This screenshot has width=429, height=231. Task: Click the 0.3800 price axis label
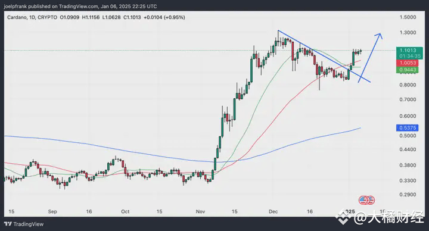pos(408,166)
